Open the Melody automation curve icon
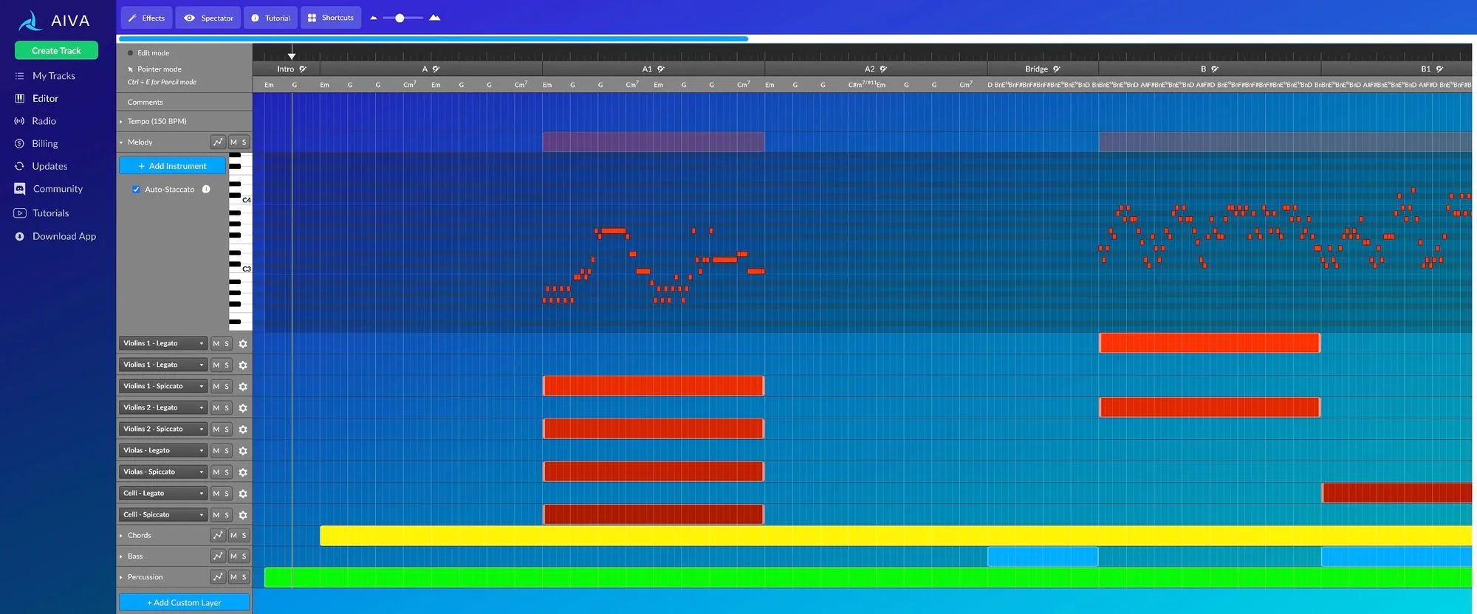The image size is (1477, 614). coord(218,142)
